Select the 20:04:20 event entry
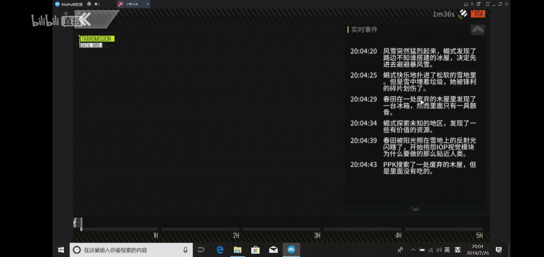Viewport: 544px width, 257px height. tap(413, 58)
